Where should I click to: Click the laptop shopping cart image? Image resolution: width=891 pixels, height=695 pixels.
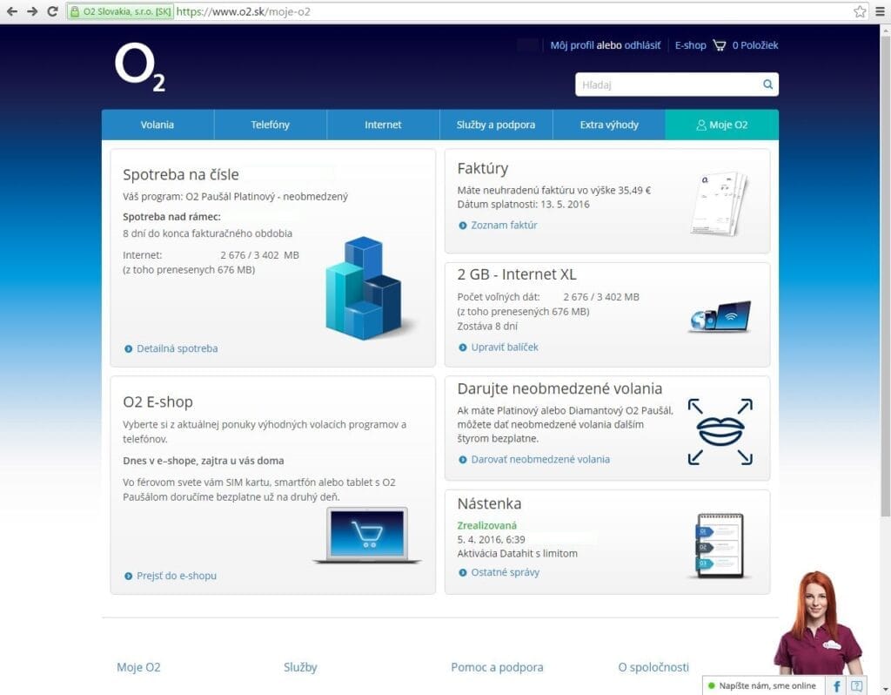[x=366, y=535]
